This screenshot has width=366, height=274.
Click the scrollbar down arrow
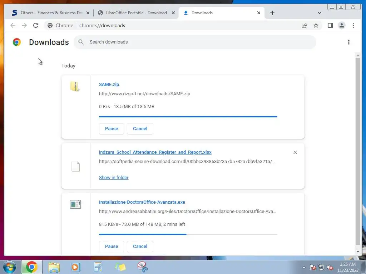point(358,252)
